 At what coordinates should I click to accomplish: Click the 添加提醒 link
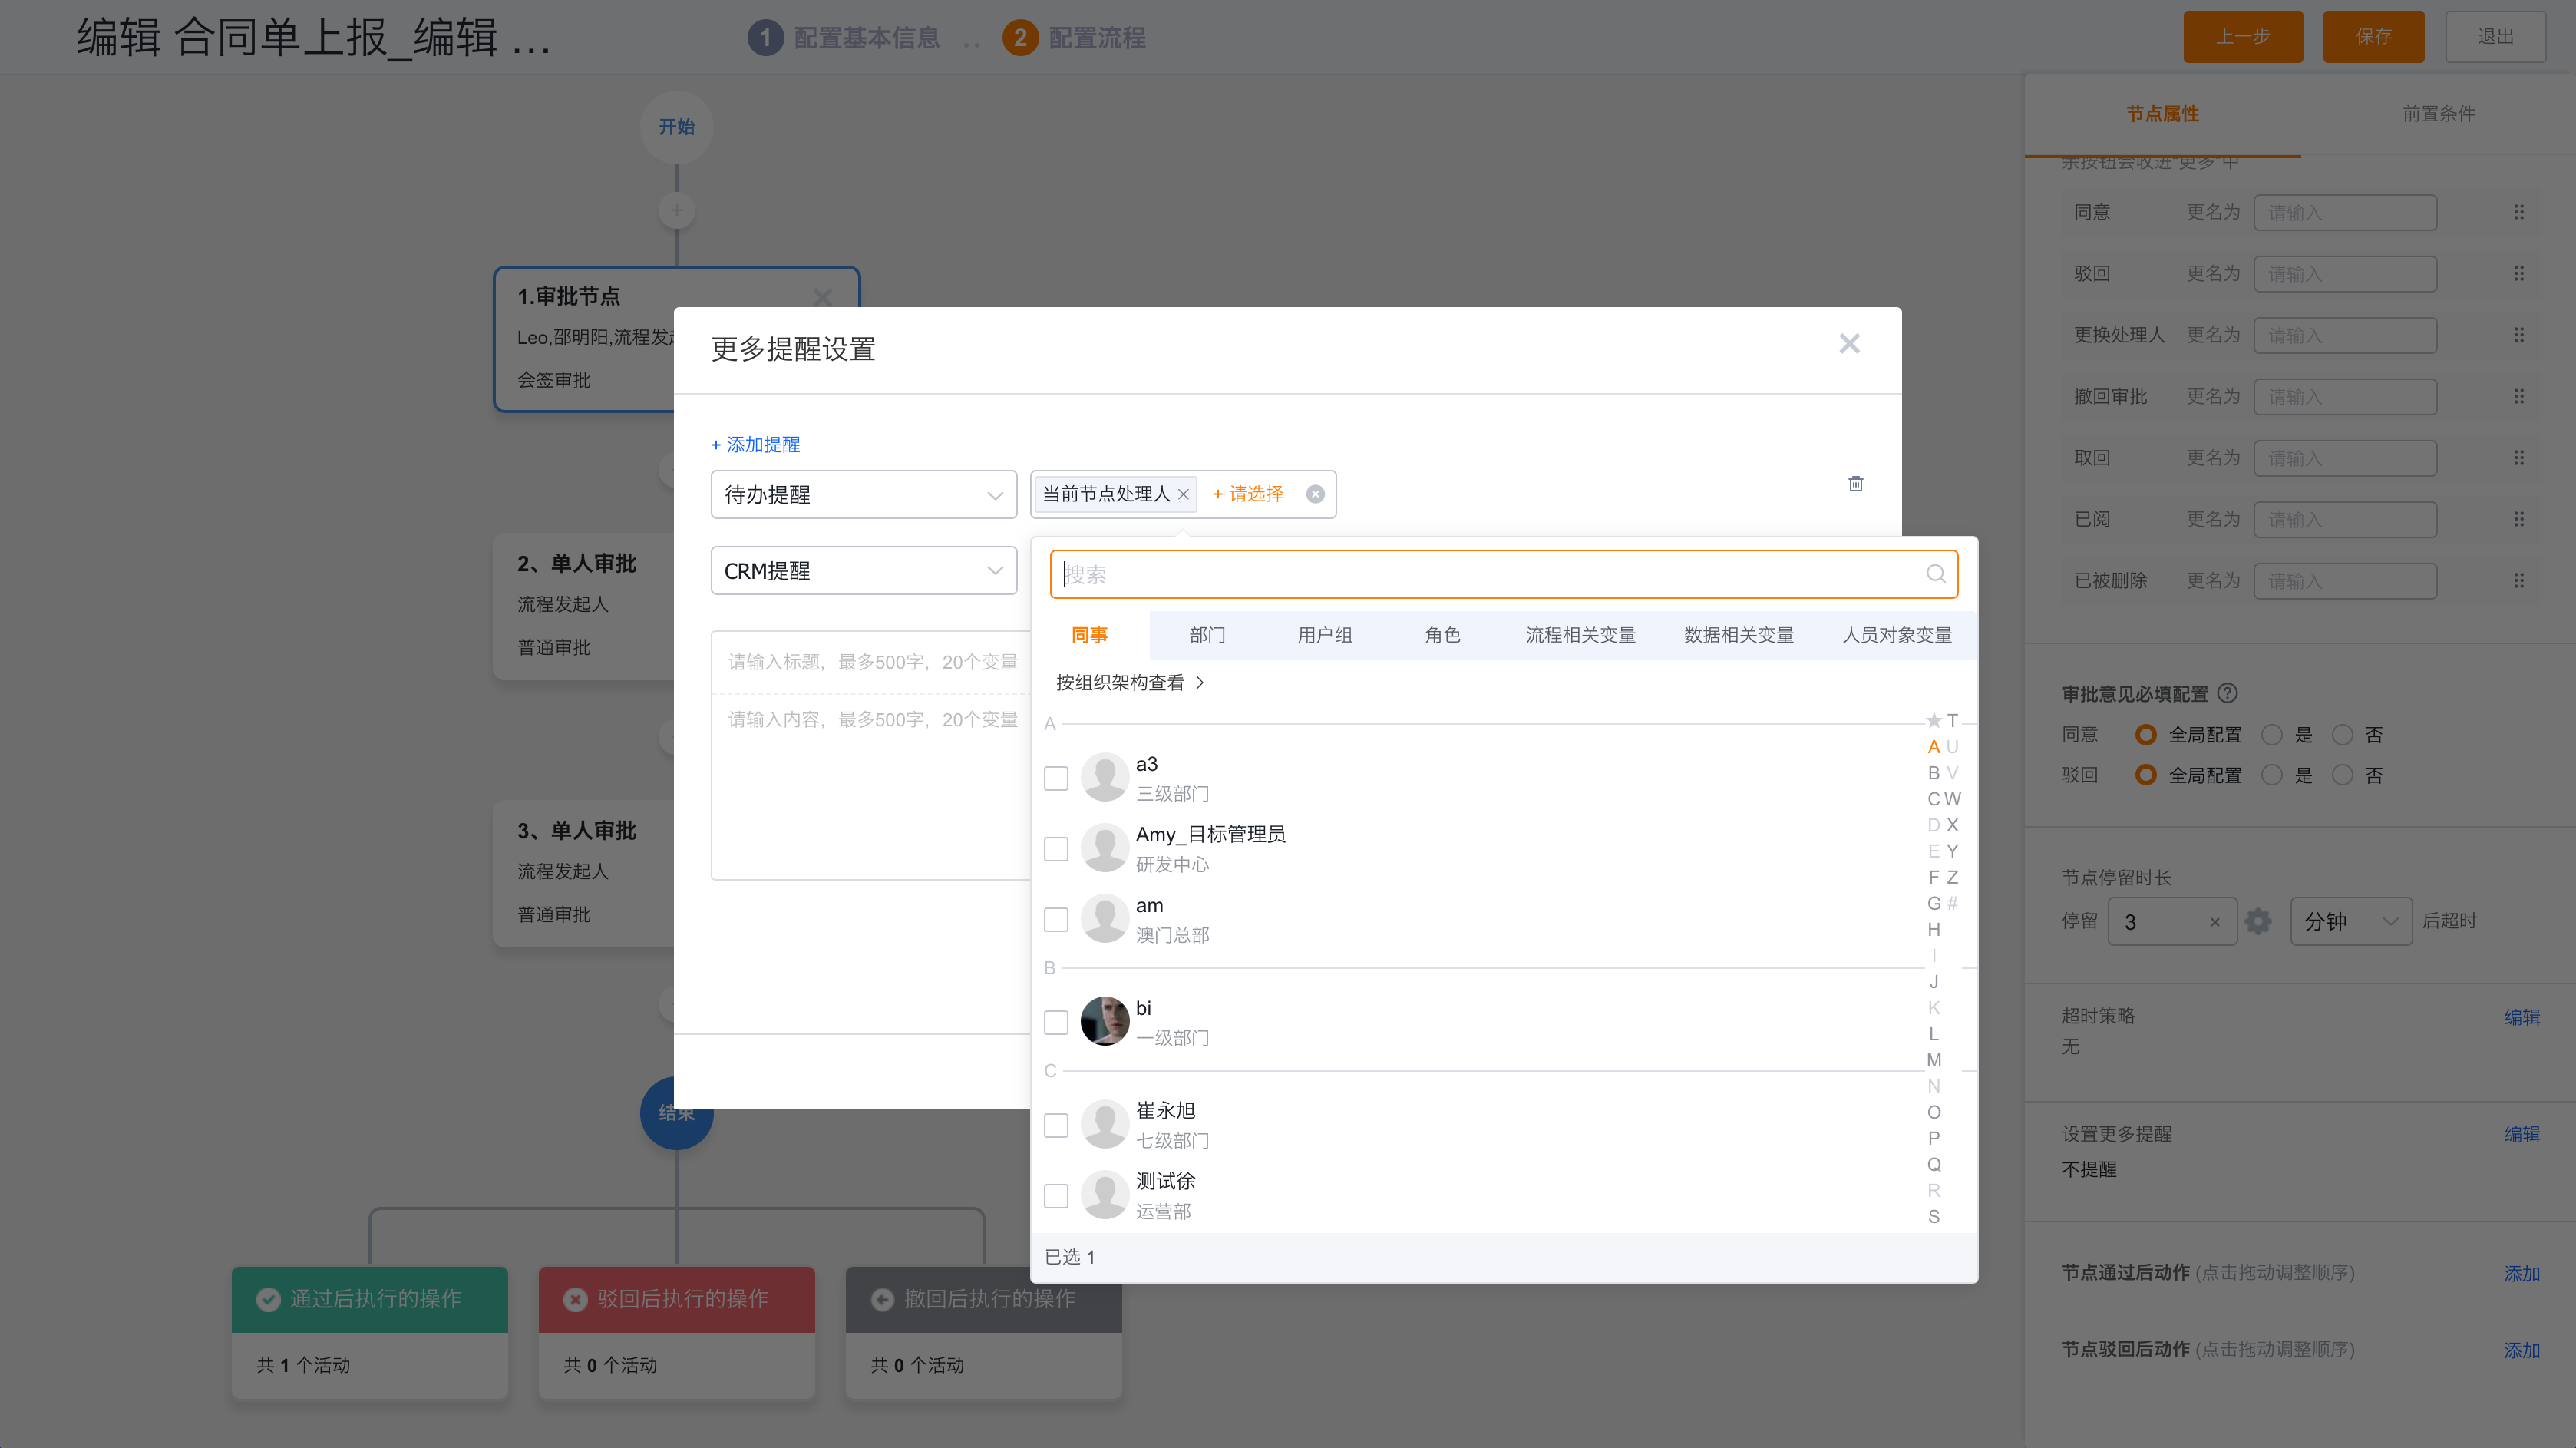(755, 444)
